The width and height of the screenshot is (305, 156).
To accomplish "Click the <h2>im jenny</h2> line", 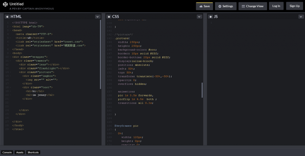I will 40,95.
